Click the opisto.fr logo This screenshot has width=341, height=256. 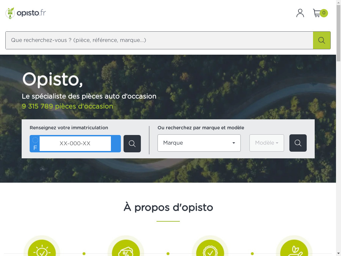(x=26, y=13)
